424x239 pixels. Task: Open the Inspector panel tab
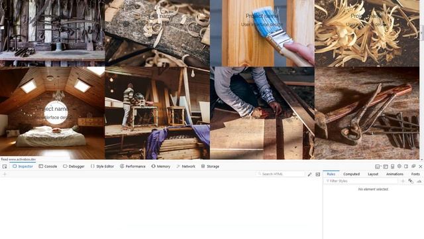point(23,167)
